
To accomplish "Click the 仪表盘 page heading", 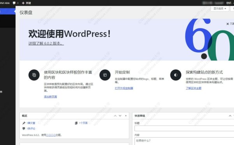I will [26, 12].
